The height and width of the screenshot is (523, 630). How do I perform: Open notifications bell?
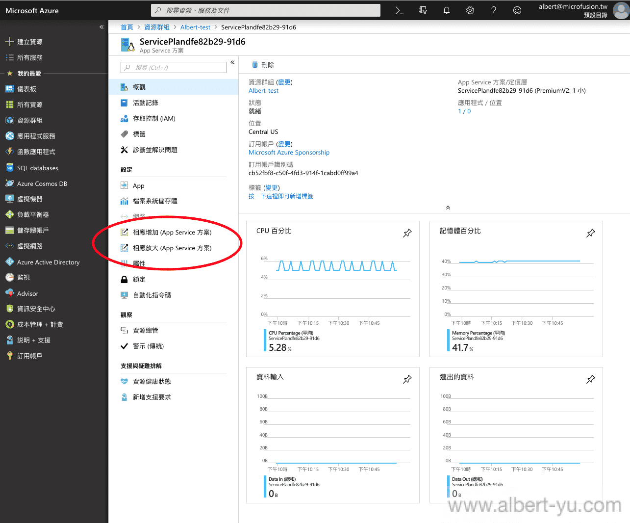coord(447,10)
